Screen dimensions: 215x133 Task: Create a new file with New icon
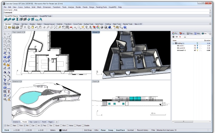click(x=6, y=27)
